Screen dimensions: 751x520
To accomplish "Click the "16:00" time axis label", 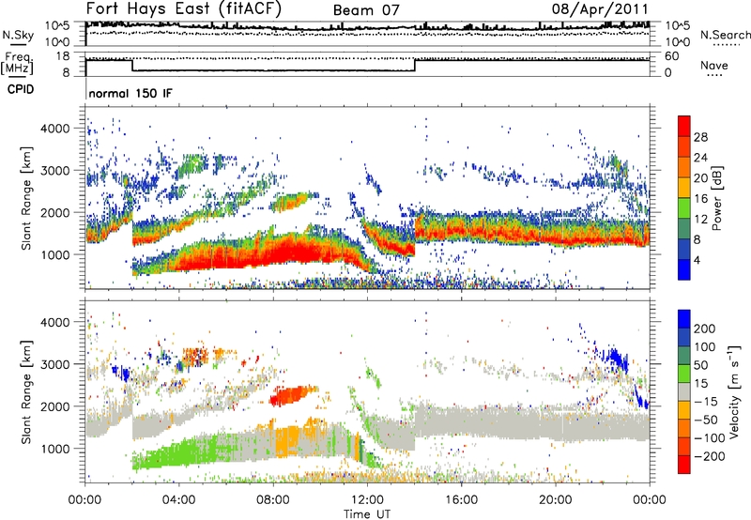I will (461, 500).
